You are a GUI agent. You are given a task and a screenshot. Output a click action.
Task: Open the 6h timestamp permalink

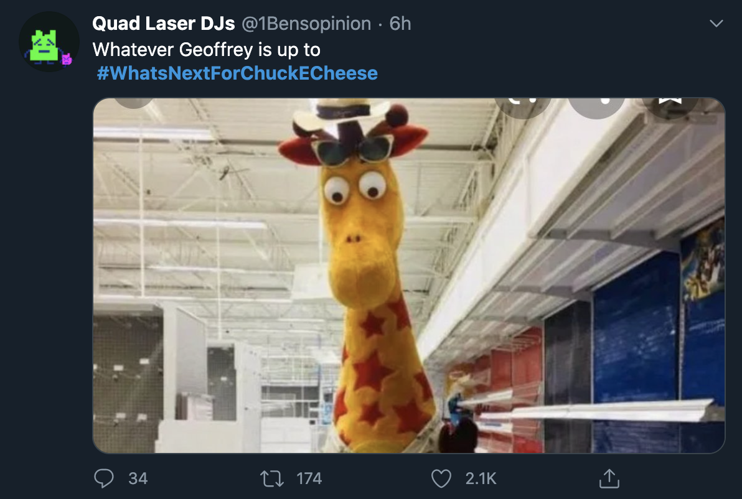pos(400,23)
